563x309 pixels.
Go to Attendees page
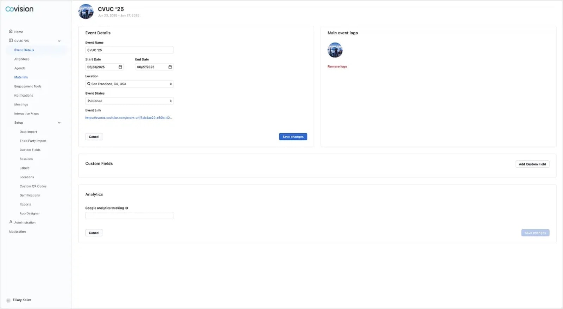click(x=22, y=59)
